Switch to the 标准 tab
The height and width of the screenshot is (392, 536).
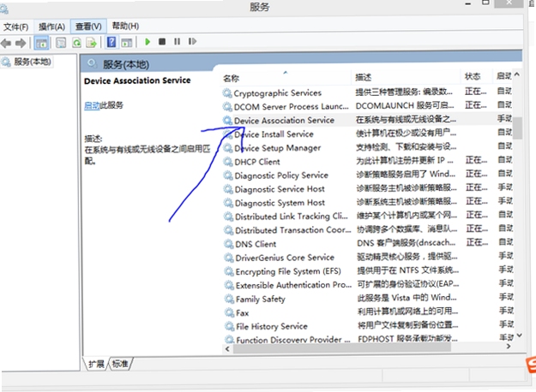pos(120,364)
